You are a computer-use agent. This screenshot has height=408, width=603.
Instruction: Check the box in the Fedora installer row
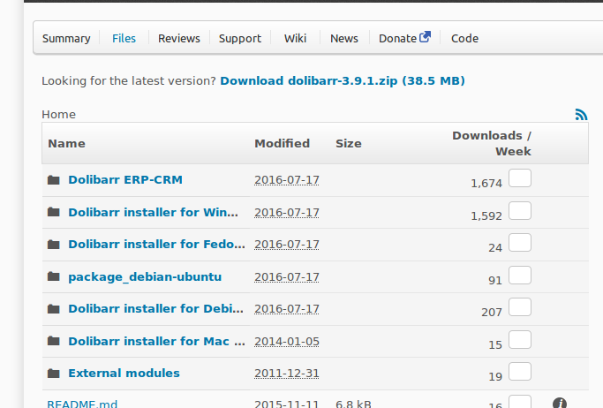(x=520, y=243)
